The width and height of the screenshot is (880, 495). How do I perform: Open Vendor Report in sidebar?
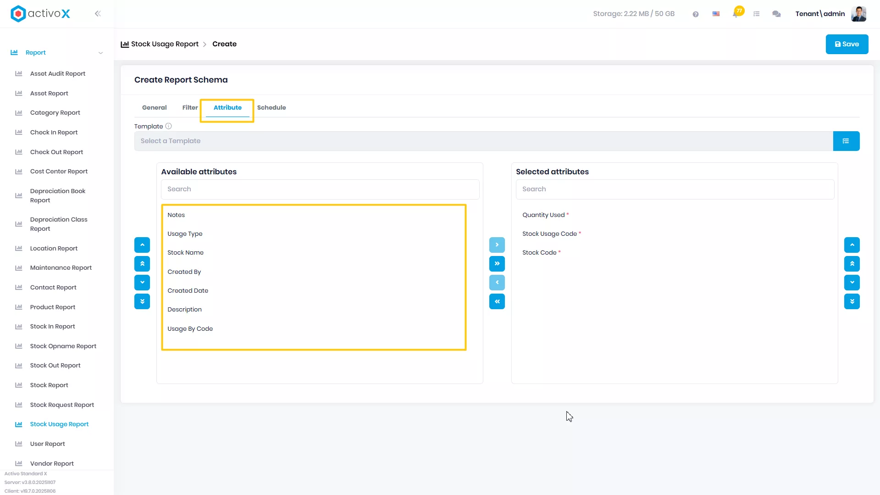point(52,464)
